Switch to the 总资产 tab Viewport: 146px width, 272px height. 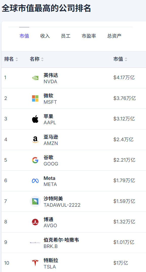pyautogui.click(x=114, y=36)
